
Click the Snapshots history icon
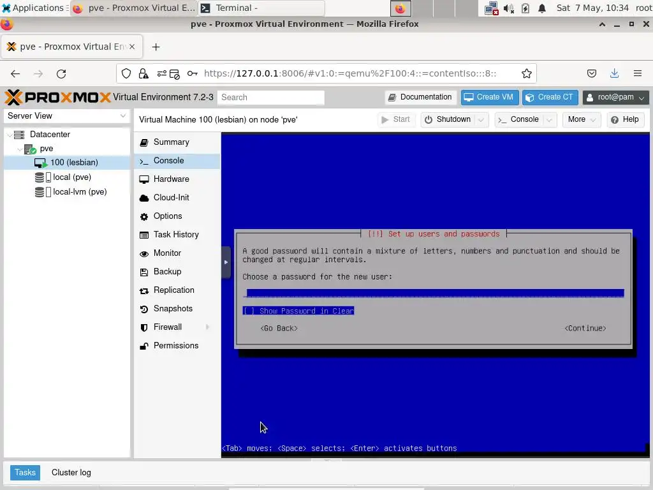[144, 309]
